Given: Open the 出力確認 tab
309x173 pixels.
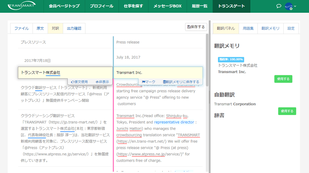Looking at the screenshot, I should point(74,29).
